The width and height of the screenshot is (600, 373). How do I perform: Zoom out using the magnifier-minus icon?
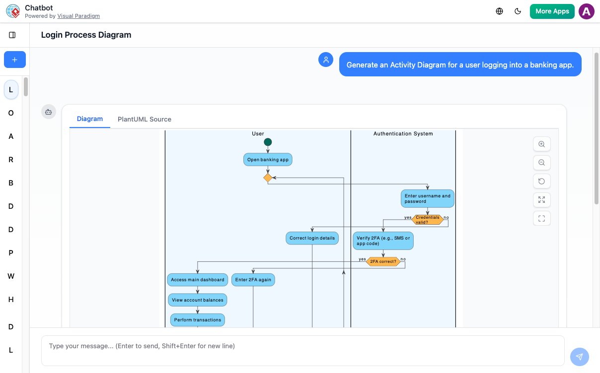(x=541, y=163)
